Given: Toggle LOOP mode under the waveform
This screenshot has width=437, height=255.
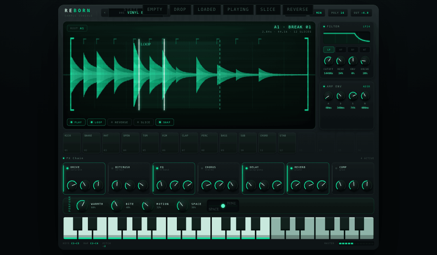Looking at the screenshot, I should [x=96, y=122].
